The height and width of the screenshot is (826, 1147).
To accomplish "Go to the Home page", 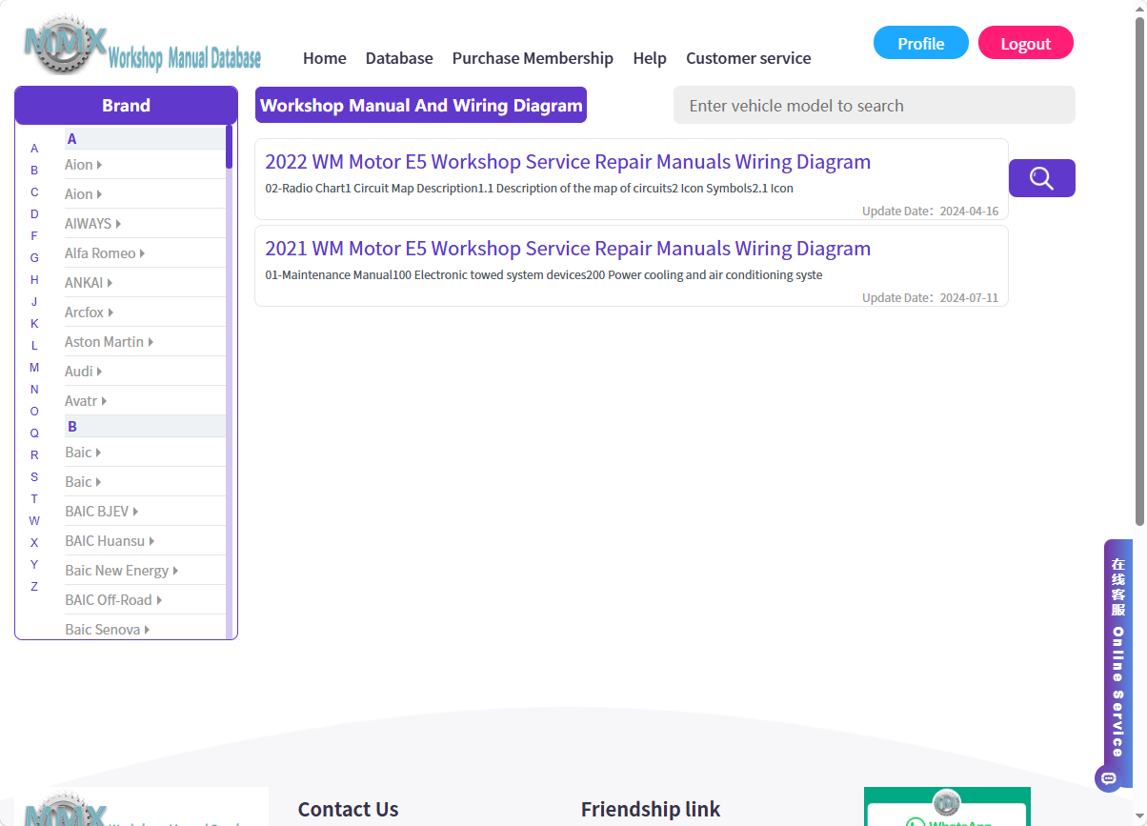I will [x=325, y=58].
